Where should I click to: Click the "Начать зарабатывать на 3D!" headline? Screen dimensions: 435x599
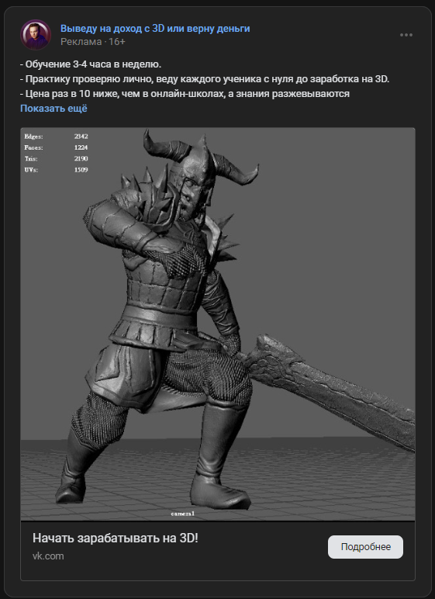tap(116, 538)
